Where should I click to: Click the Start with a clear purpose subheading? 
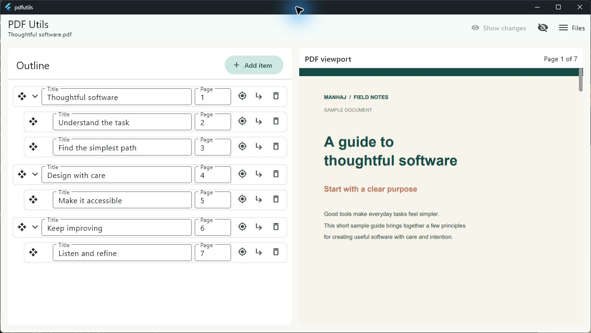point(370,189)
